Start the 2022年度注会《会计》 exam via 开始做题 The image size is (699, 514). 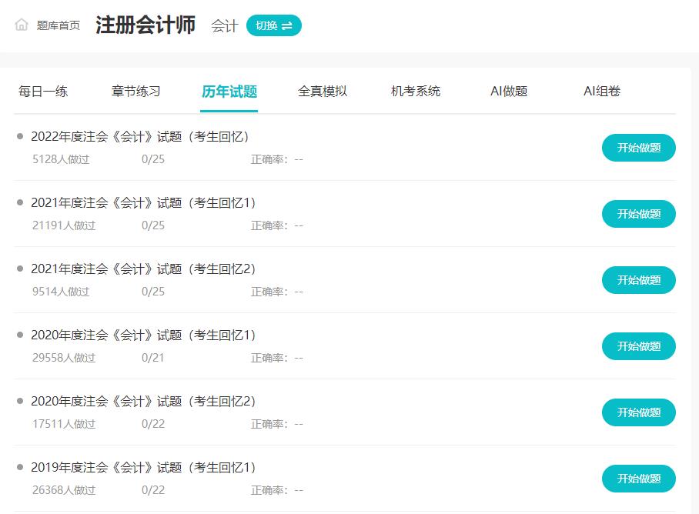[x=638, y=148]
